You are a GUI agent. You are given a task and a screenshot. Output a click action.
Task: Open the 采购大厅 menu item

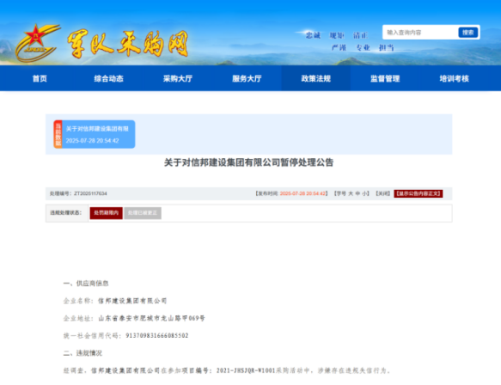pyautogui.click(x=178, y=78)
